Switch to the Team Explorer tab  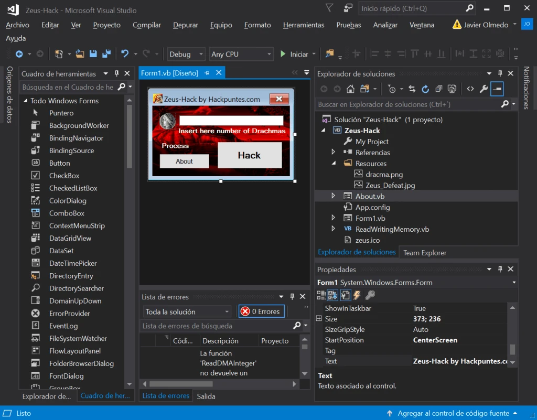[425, 253]
